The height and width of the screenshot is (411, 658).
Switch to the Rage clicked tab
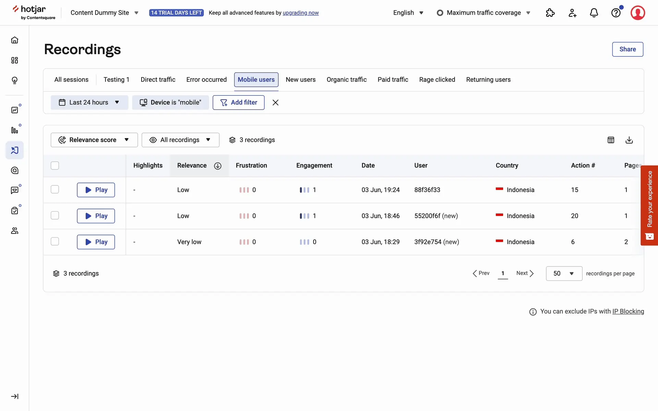(x=437, y=79)
